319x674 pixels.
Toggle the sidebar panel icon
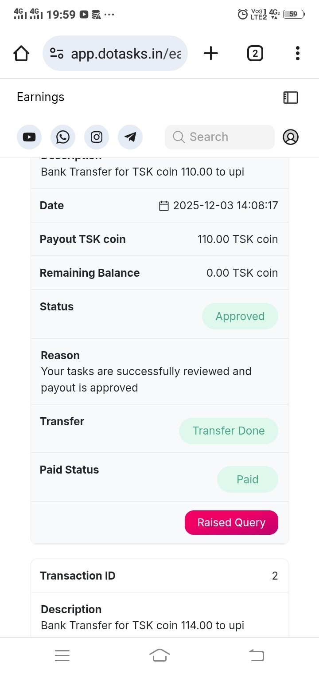coord(291,98)
